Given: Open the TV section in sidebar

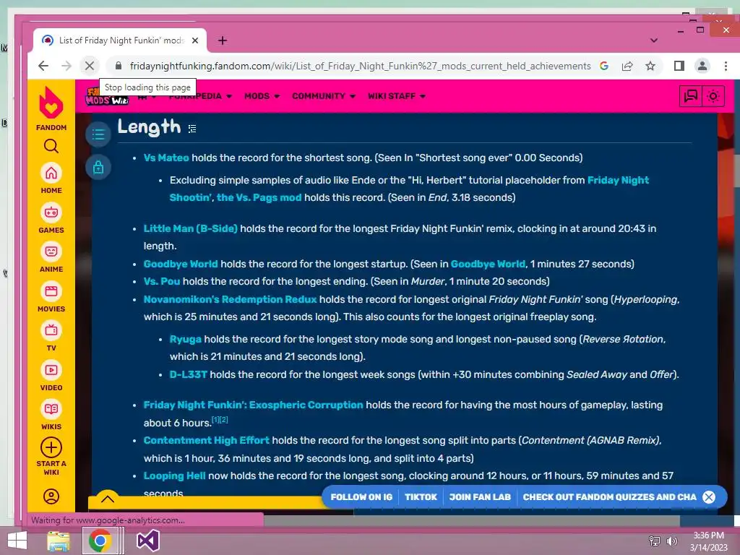Looking at the screenshot, I should [51, 336].
